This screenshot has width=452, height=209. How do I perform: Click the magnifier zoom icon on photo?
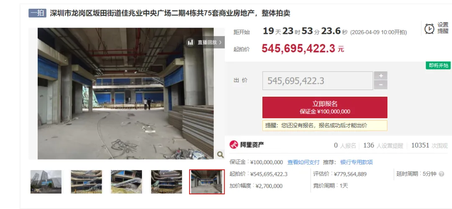pos(220,155)
